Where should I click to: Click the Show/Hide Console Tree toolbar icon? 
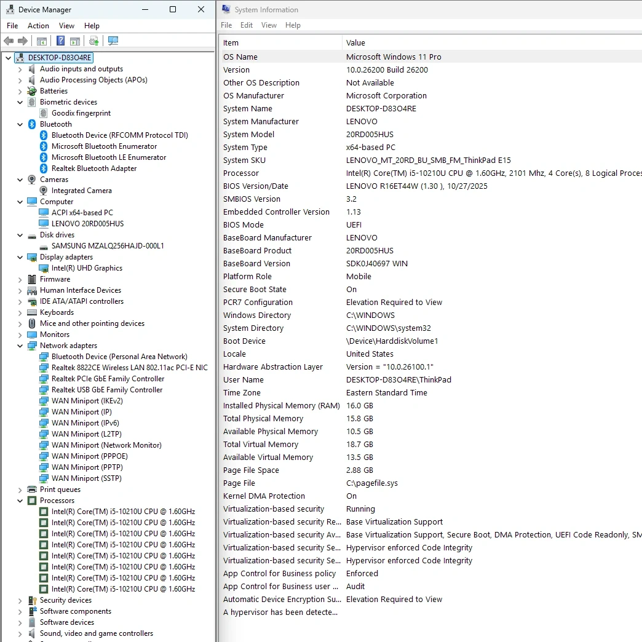click(42, 41)
